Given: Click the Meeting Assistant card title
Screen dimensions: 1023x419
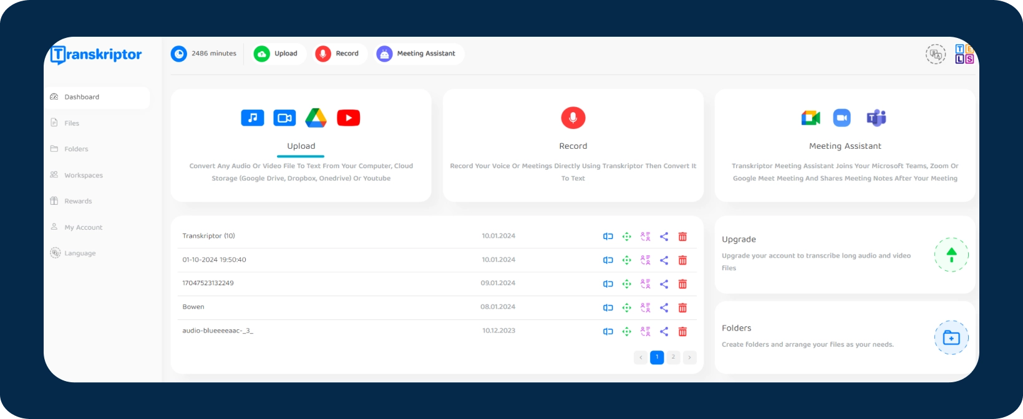Looking at the screenshot, I should [845, 146].
